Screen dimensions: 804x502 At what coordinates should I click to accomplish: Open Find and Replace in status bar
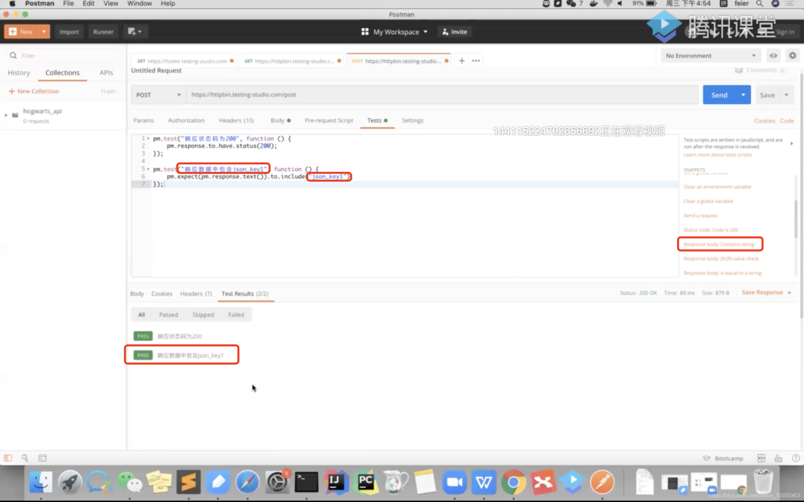25,458
